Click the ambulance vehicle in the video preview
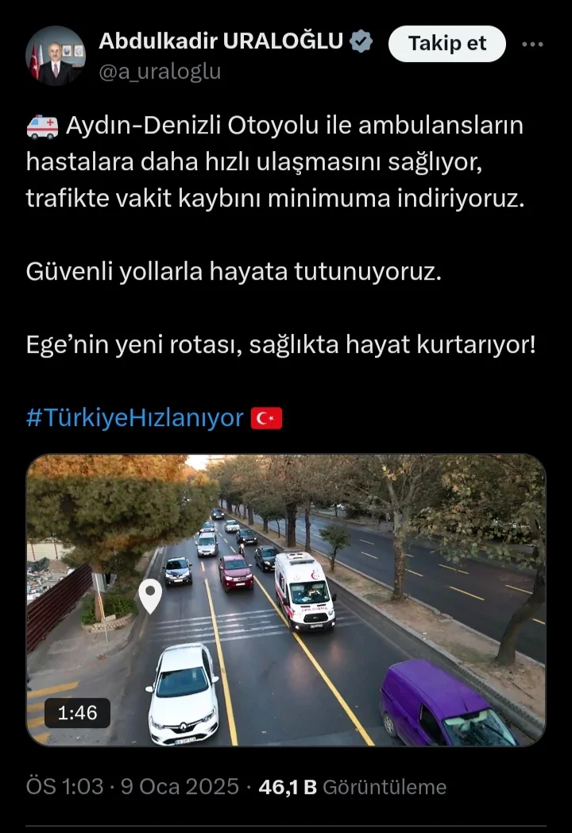 304,591
